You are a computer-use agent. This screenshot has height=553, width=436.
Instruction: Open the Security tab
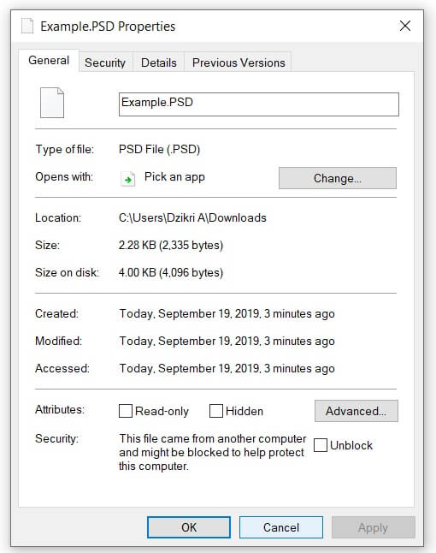tap(105, 62)
